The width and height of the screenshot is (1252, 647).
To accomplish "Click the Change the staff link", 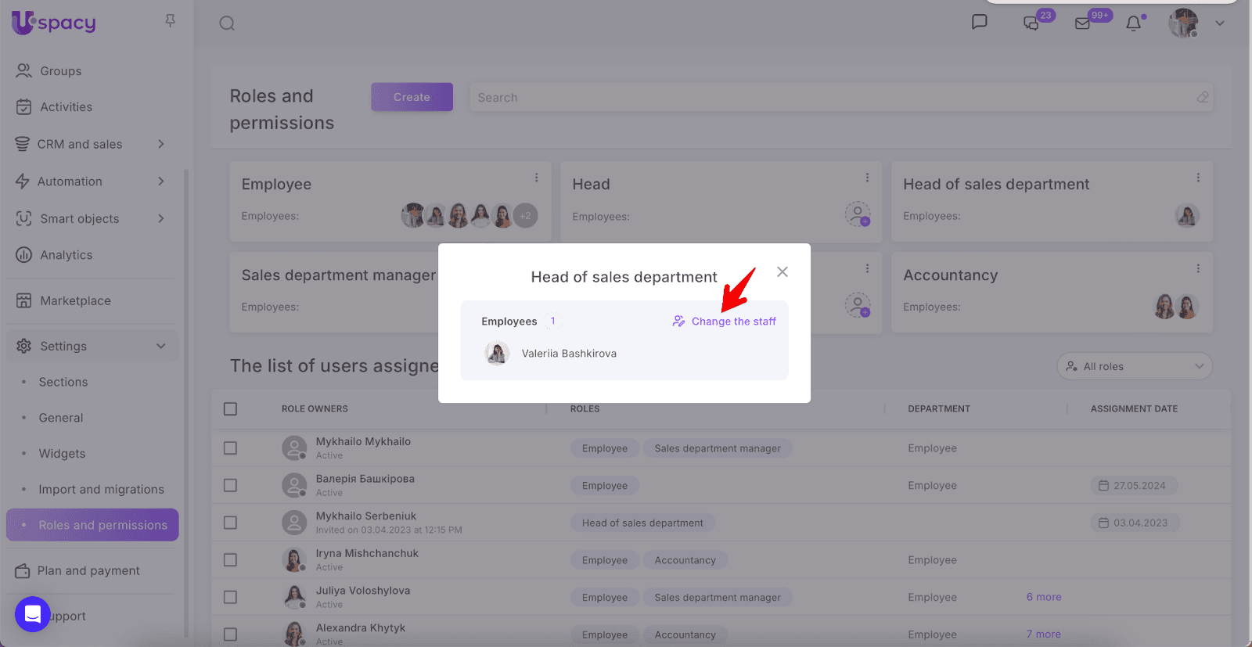I will click(732, 322).
